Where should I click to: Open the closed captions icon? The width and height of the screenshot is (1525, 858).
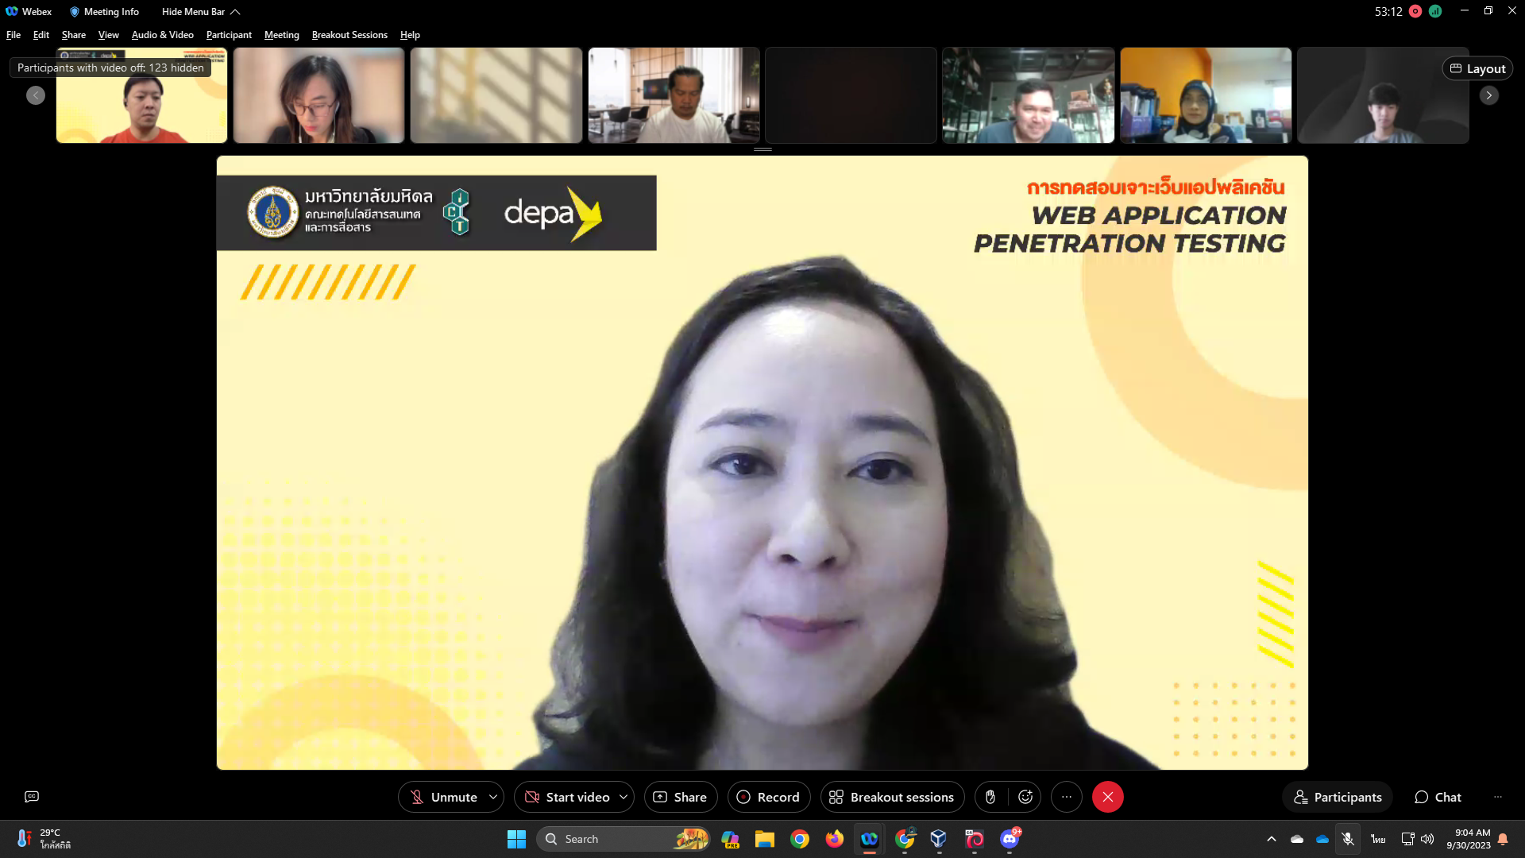32,797
